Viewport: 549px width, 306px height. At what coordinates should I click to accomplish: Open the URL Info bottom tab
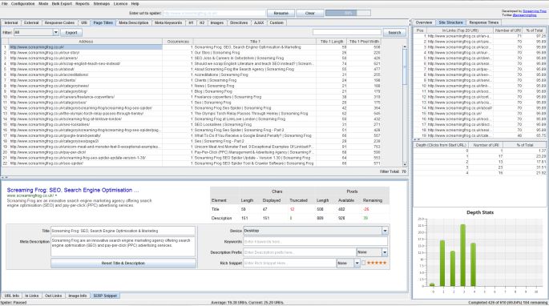click(x=11, y=296)
